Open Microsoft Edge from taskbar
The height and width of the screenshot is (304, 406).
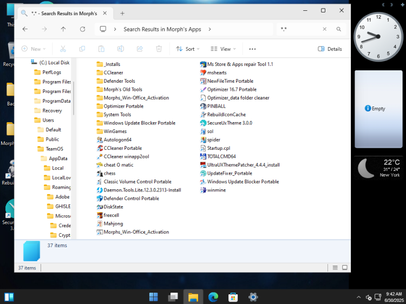(x=213, y=297)
